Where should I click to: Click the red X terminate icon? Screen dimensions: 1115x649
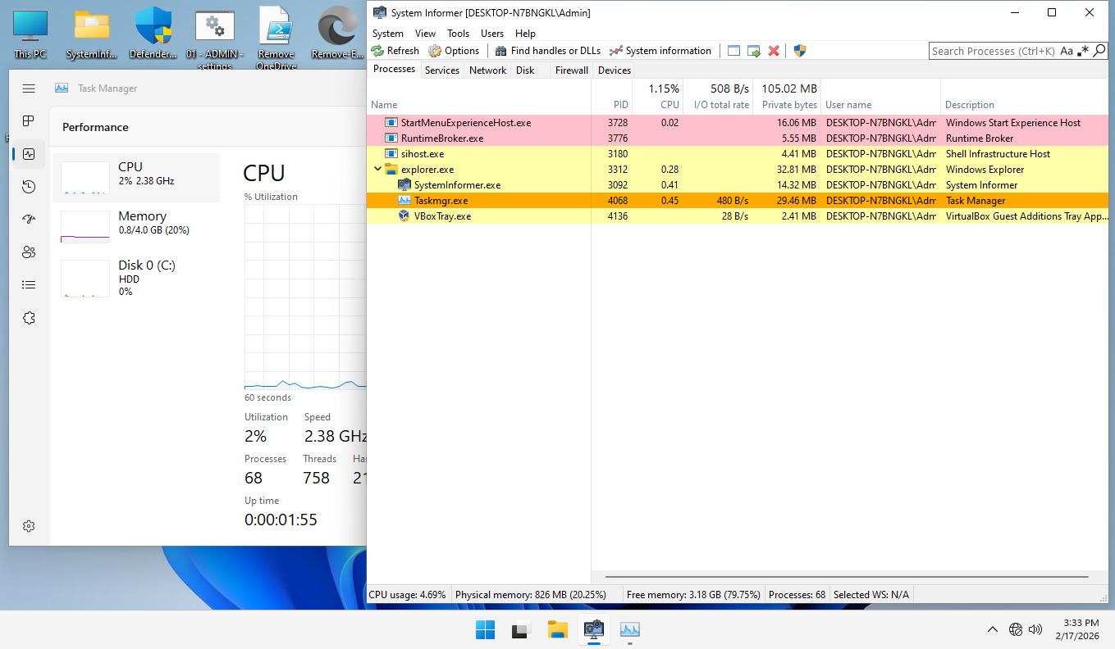773,51
